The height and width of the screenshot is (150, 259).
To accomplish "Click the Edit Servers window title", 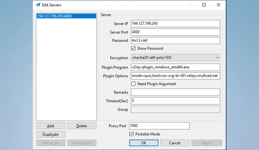I will [51, 5].
